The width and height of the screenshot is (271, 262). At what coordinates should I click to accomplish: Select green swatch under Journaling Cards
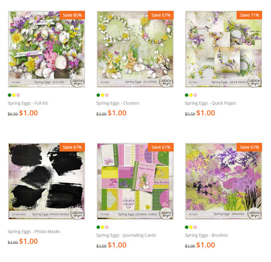point(98,227)
